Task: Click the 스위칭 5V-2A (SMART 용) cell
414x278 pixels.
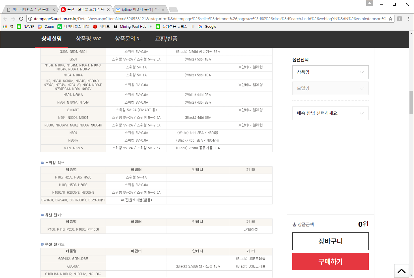Action: [x=136, y=110]
